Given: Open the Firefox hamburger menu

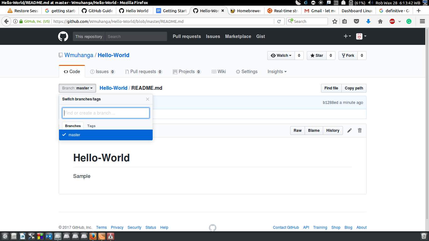Looking at the screenshot, I should coord(422,21).
